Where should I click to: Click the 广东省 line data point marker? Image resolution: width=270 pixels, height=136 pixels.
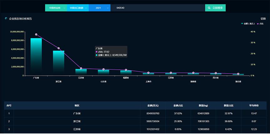click(x=36, y=34)
